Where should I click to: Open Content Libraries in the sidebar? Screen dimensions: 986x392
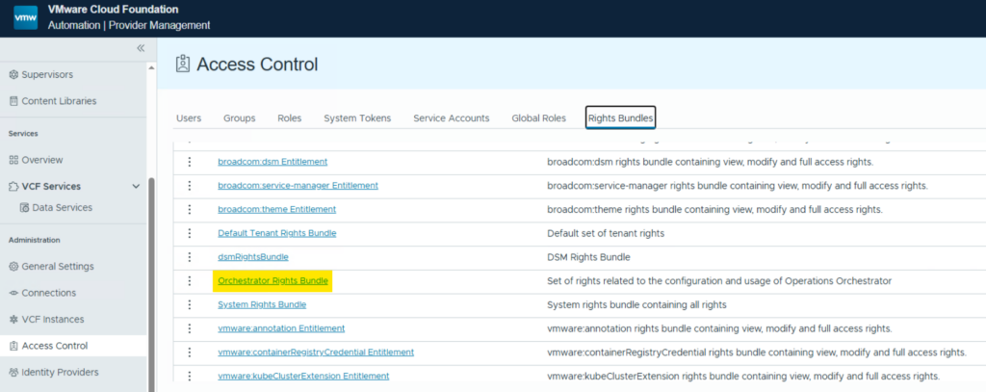point(59,101)
